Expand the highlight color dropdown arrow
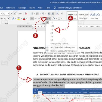102x102 pixels. click(21, 18)
